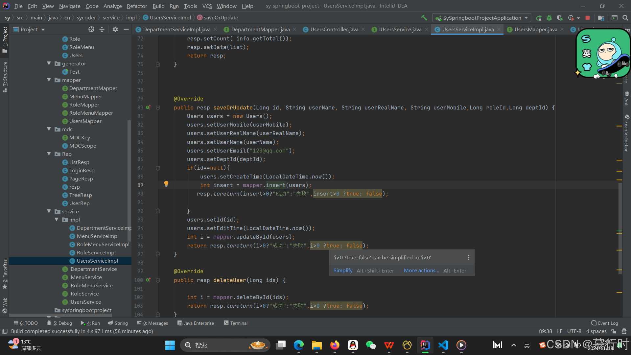Open Microsoft Edge from taskbar

tap(298, 345)
